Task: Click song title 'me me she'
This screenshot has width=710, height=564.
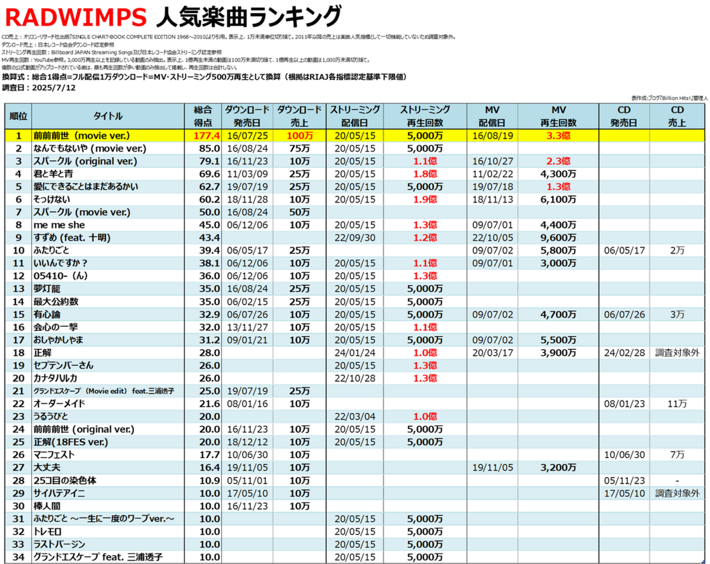Action: (x=59, y=225)
